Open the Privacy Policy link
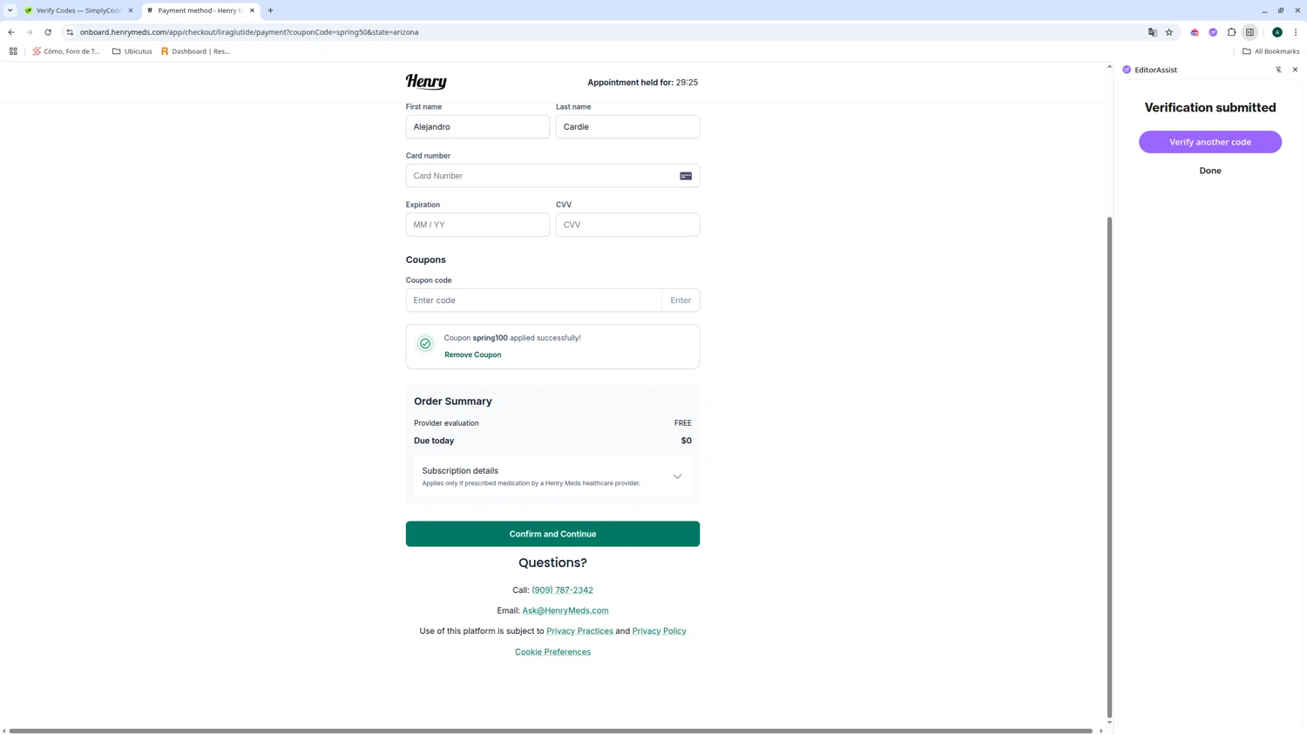 click(x=659, y=631)
